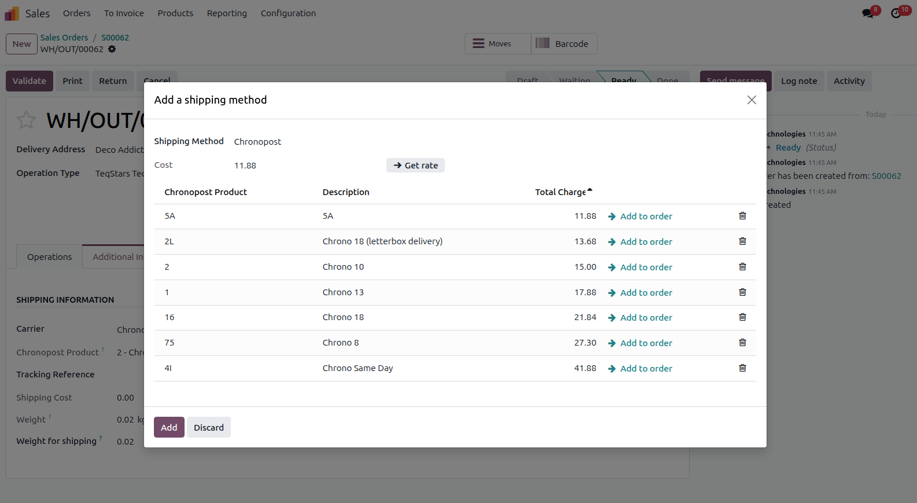Click Get rate to fetch shipping cost
This screenshot has width=917, height=503.
click(x=415, y=166)
